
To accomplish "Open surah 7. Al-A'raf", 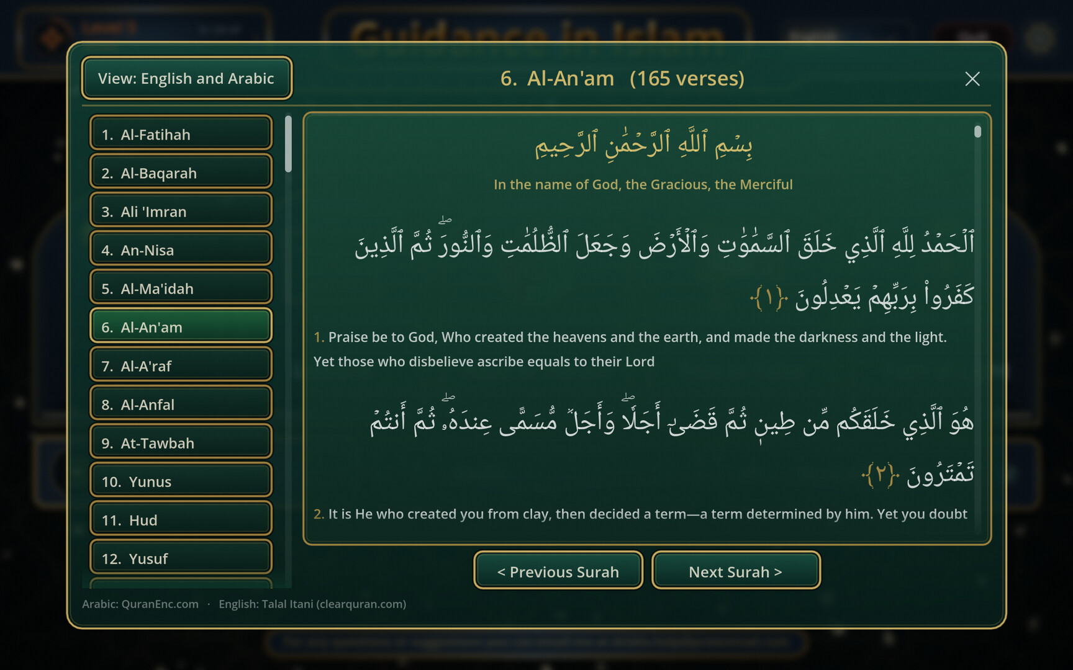I will click(181, 365).
